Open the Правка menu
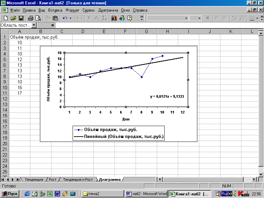Viewport: 264px width, 198px height. pos(29,10)
